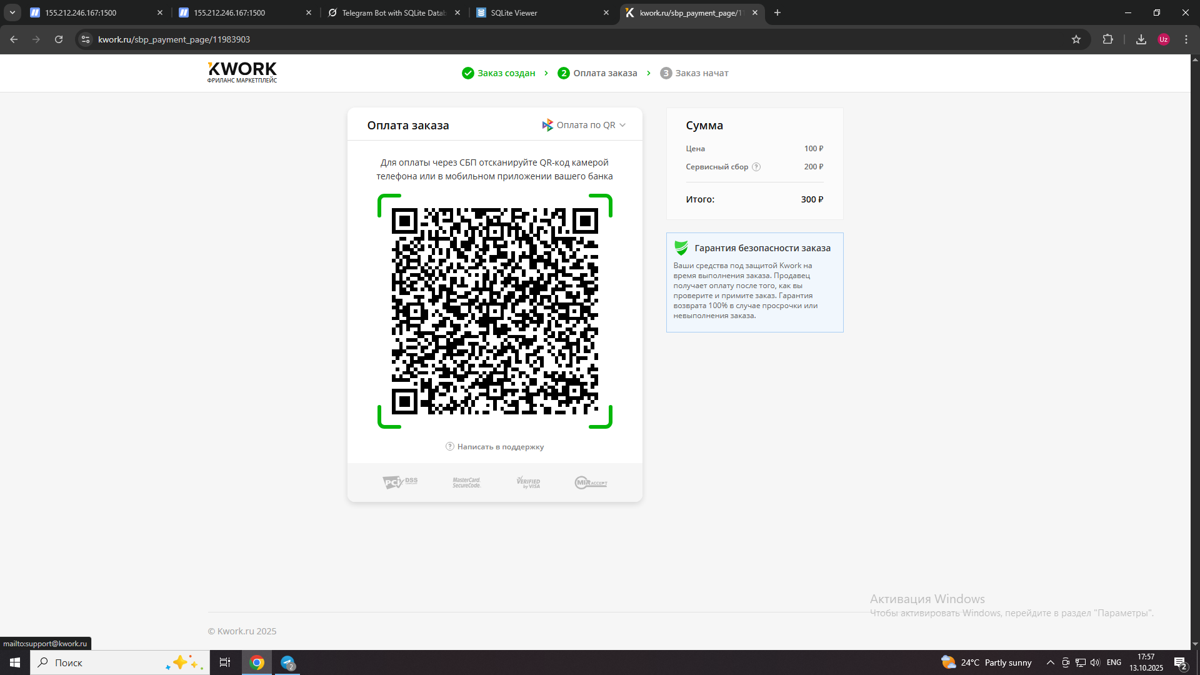The width and height of the screenshot is (1200, 675).
Task: Click the Windows Start button
Action: coord(15,662)
